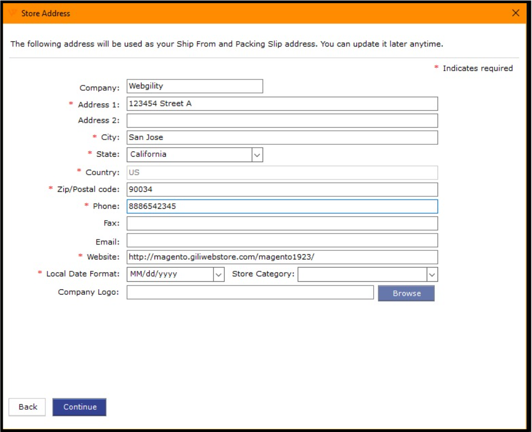The height and width of the screenshot is (432, 532).
Task: Select the Website URL input field
Action: click(x=282, y=257)
